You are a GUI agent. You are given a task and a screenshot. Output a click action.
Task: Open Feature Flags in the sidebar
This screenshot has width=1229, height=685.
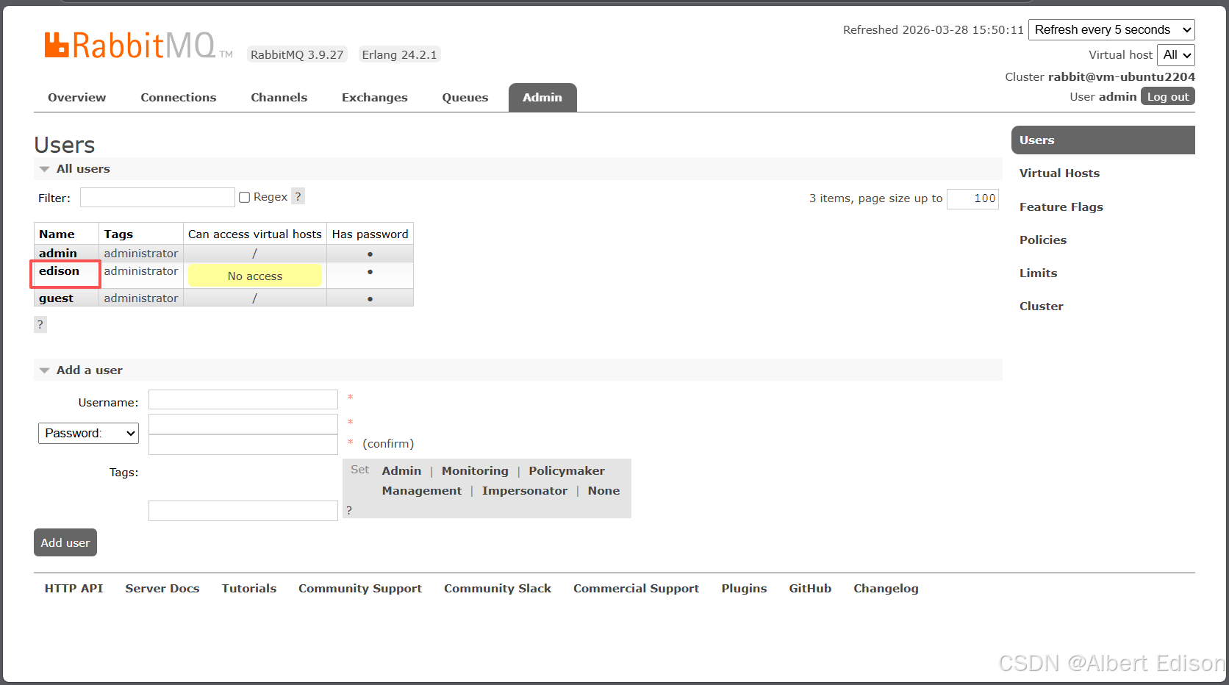pos(1061,207)
